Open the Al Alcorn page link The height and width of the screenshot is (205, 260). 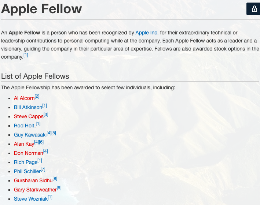(x=24, y=98)
